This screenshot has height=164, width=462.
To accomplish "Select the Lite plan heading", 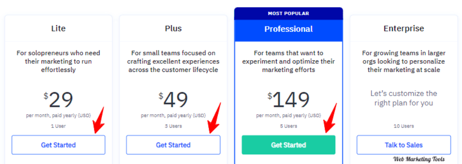I will 58,28.
